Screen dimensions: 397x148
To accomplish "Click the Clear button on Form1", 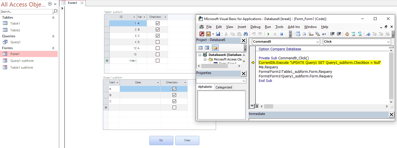I will (x=187, y=140).
